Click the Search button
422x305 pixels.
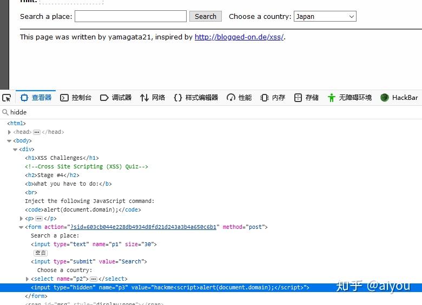tap(206, 16)
